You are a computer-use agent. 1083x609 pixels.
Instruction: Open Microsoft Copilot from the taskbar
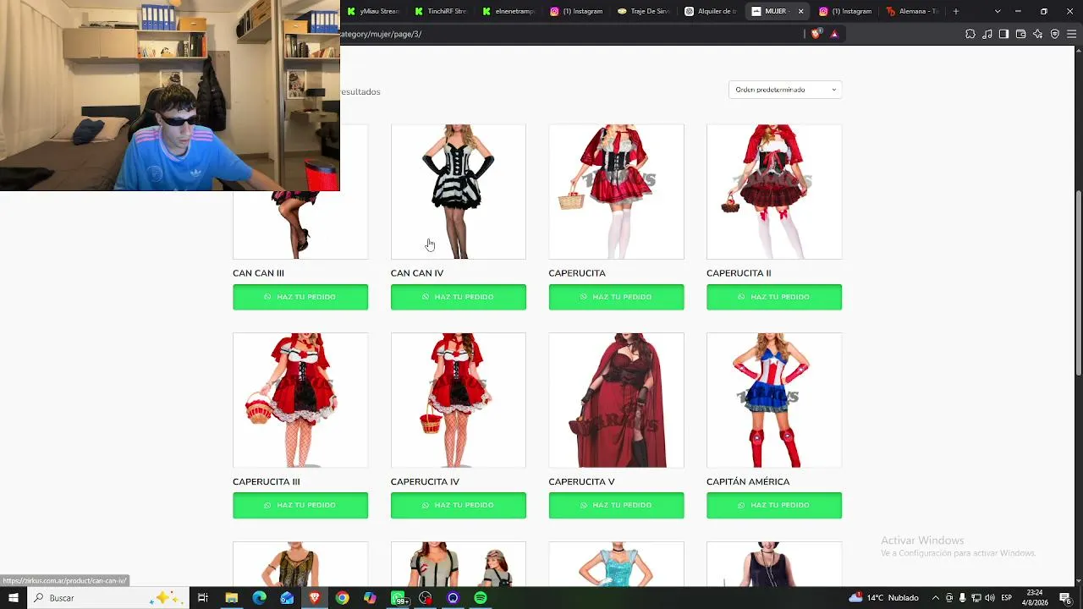(x=370, y=598)
